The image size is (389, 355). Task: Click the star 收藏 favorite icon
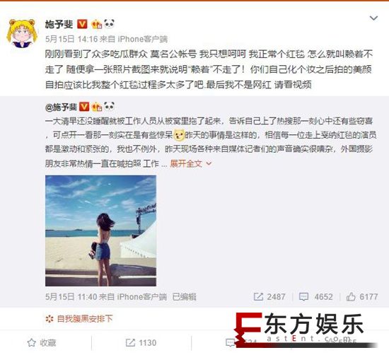click(x=32, y=342)
